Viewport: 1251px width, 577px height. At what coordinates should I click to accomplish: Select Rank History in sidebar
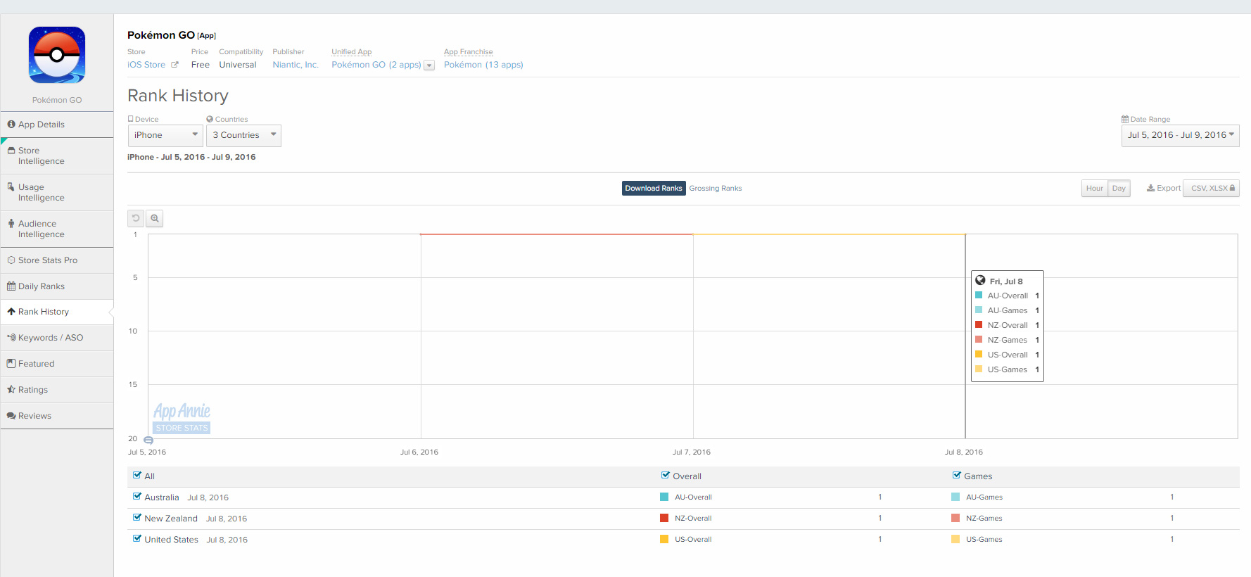pyautogui.click(x=57, y=312)
